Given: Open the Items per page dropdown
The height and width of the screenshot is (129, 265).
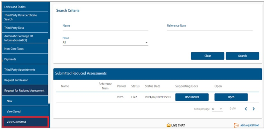Looking at the screenshot, I should pyautogui.click(x=217, y=109).
